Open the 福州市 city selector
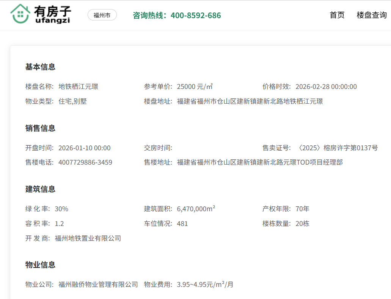Viewport: 391px width, 299px height. coord(102,15)
